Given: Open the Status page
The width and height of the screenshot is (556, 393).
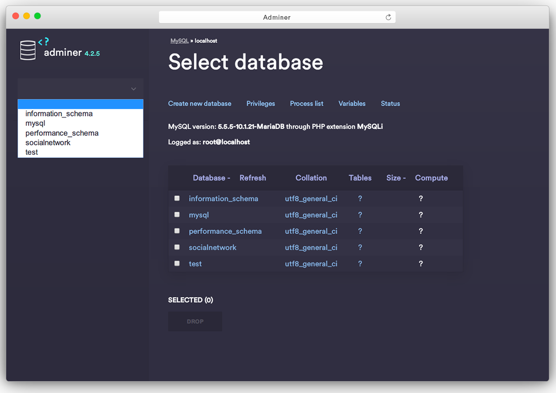Looking at the screenshot, I should click(390, 103).
